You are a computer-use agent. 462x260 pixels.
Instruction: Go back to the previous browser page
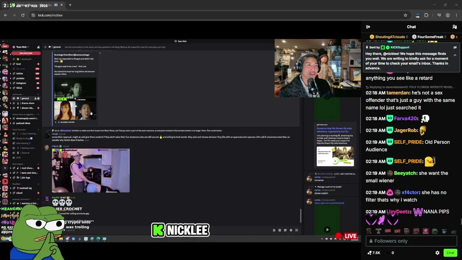click(x=5, y=15)
